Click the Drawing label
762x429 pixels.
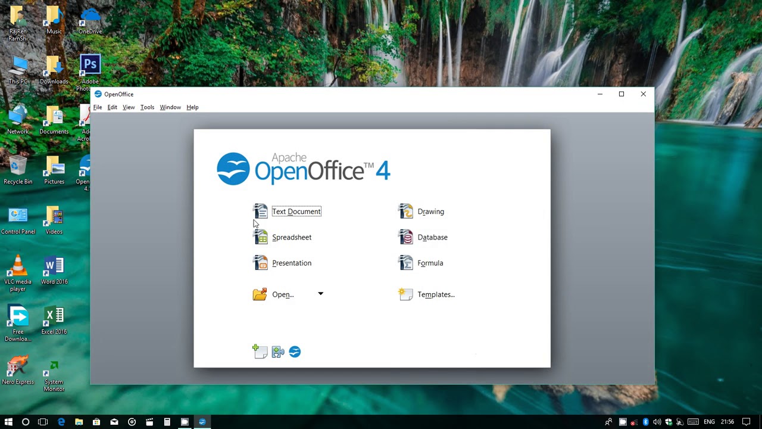431,212
